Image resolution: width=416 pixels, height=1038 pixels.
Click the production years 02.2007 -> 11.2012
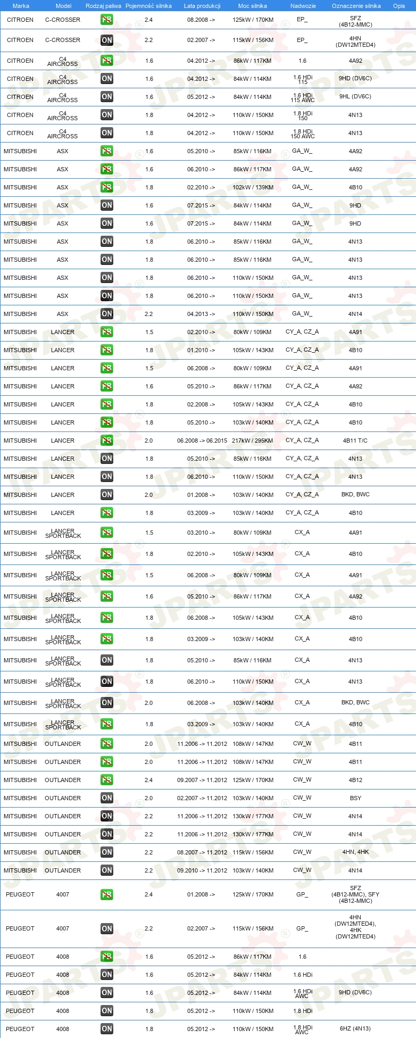coord(202,798)
